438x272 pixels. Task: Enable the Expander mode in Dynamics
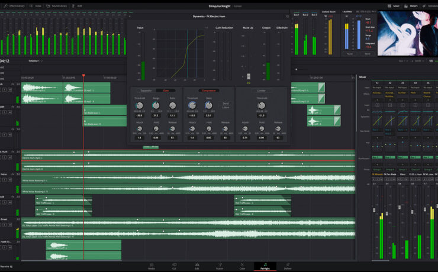[x=146, y=90]
